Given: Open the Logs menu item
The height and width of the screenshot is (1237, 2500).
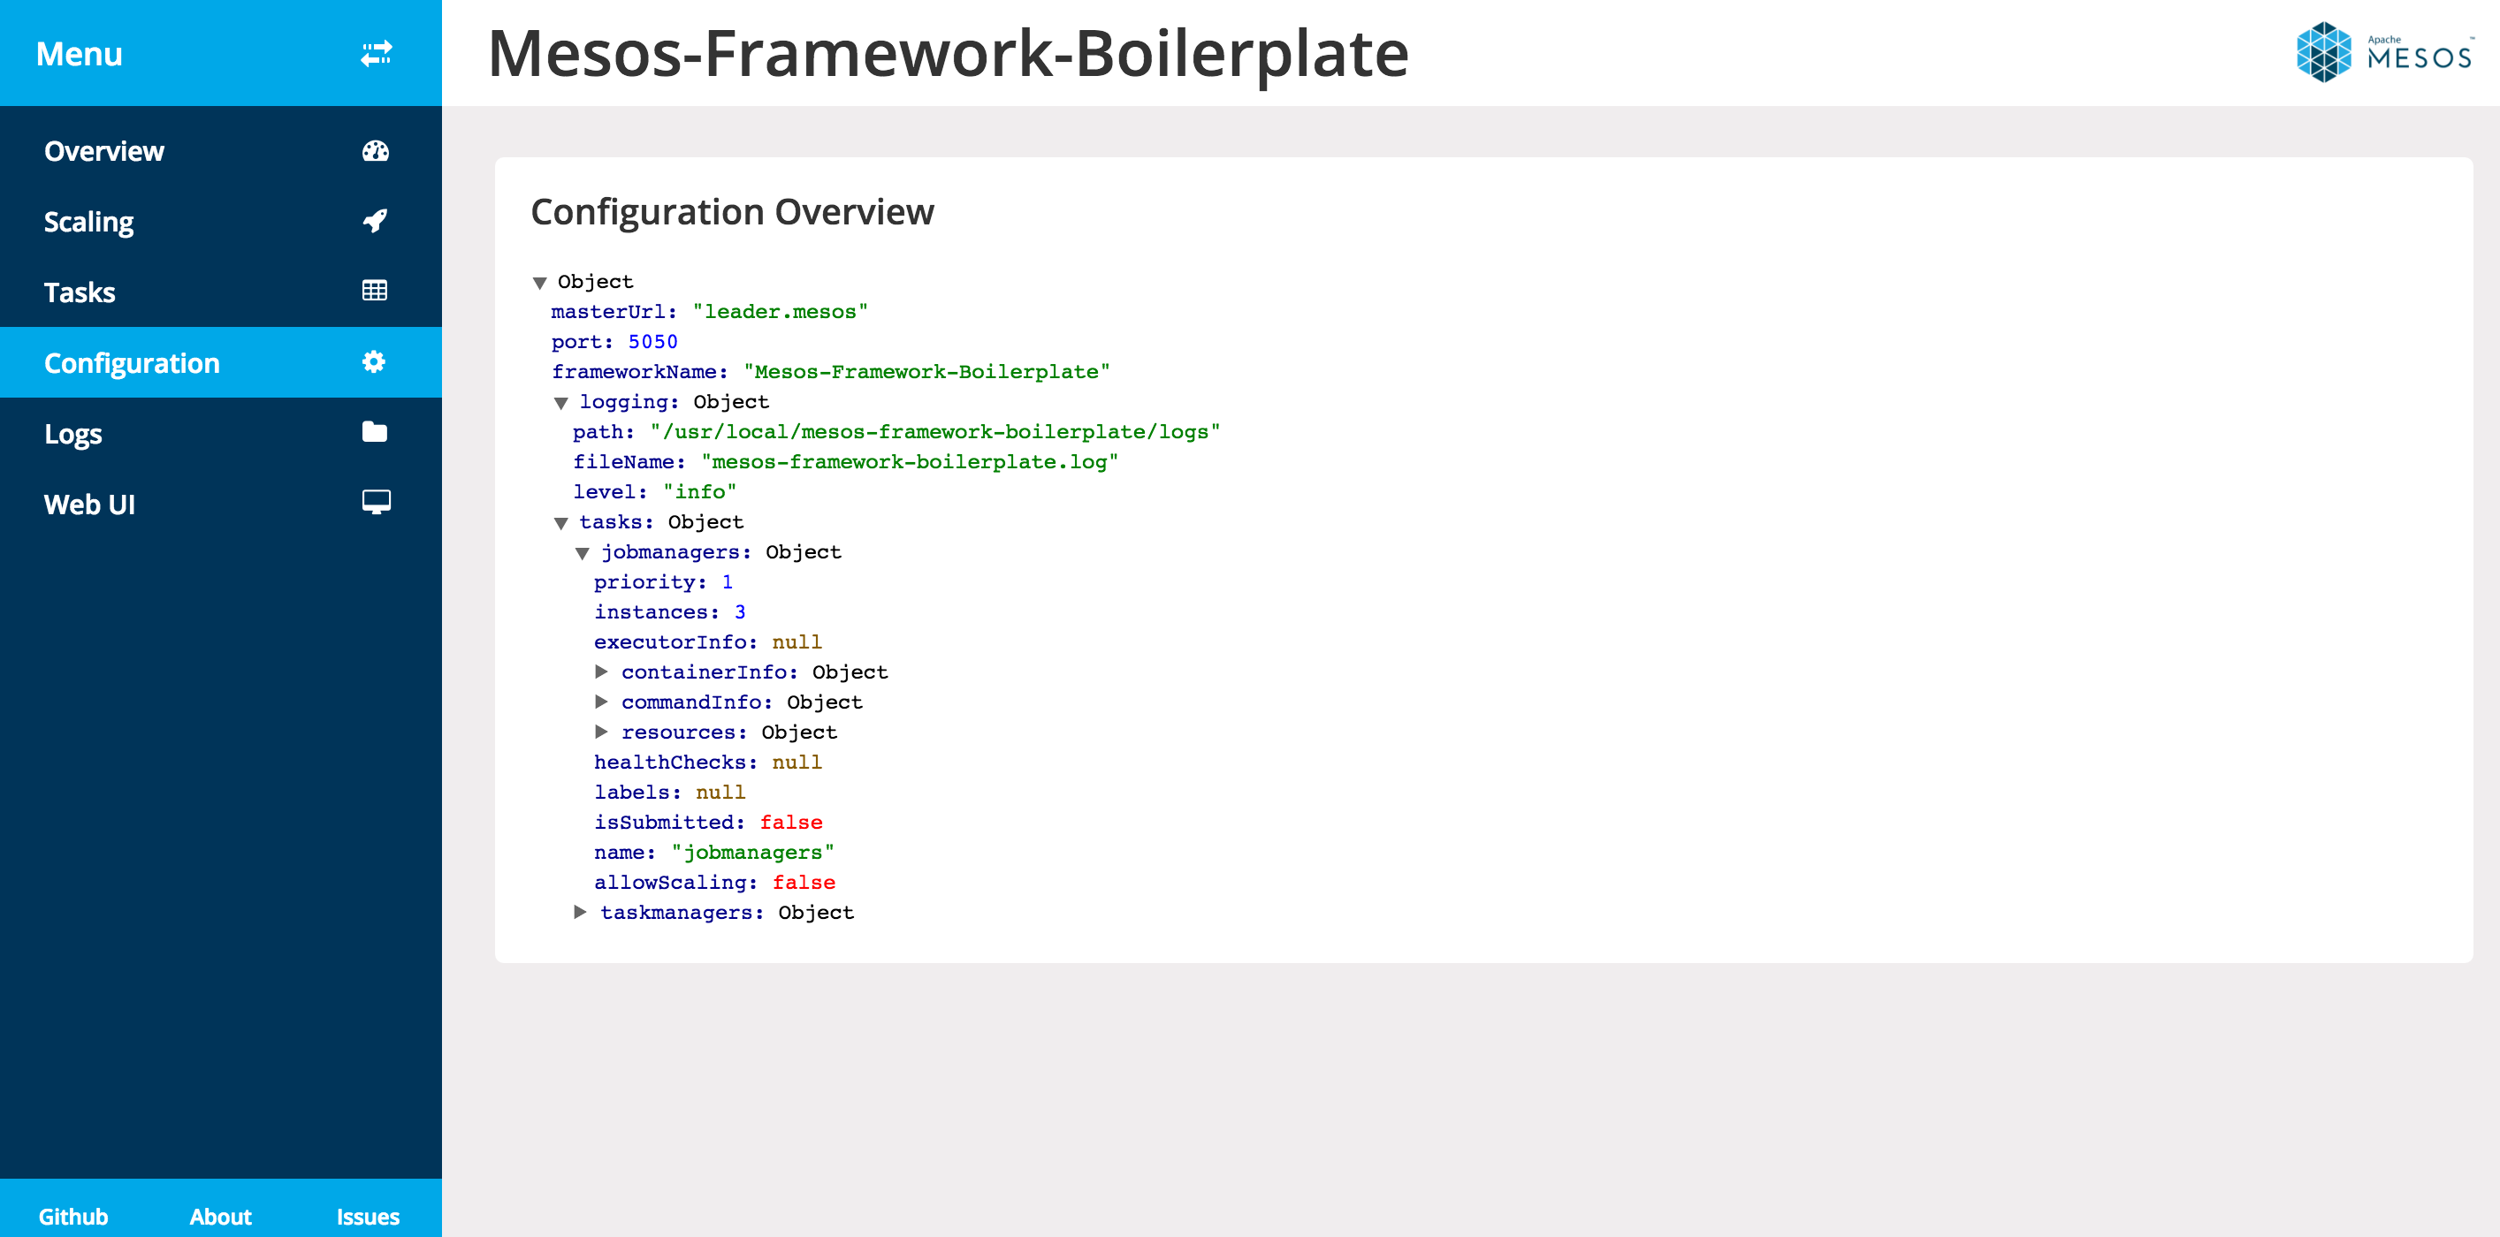Looking at the screenshot, I should coord(220,434).
